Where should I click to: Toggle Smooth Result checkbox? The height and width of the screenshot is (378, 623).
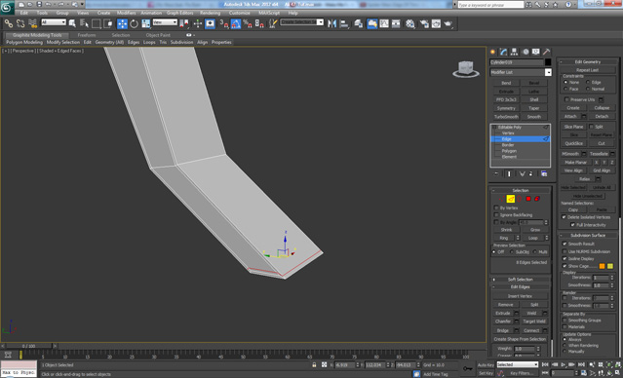(565, 244)
